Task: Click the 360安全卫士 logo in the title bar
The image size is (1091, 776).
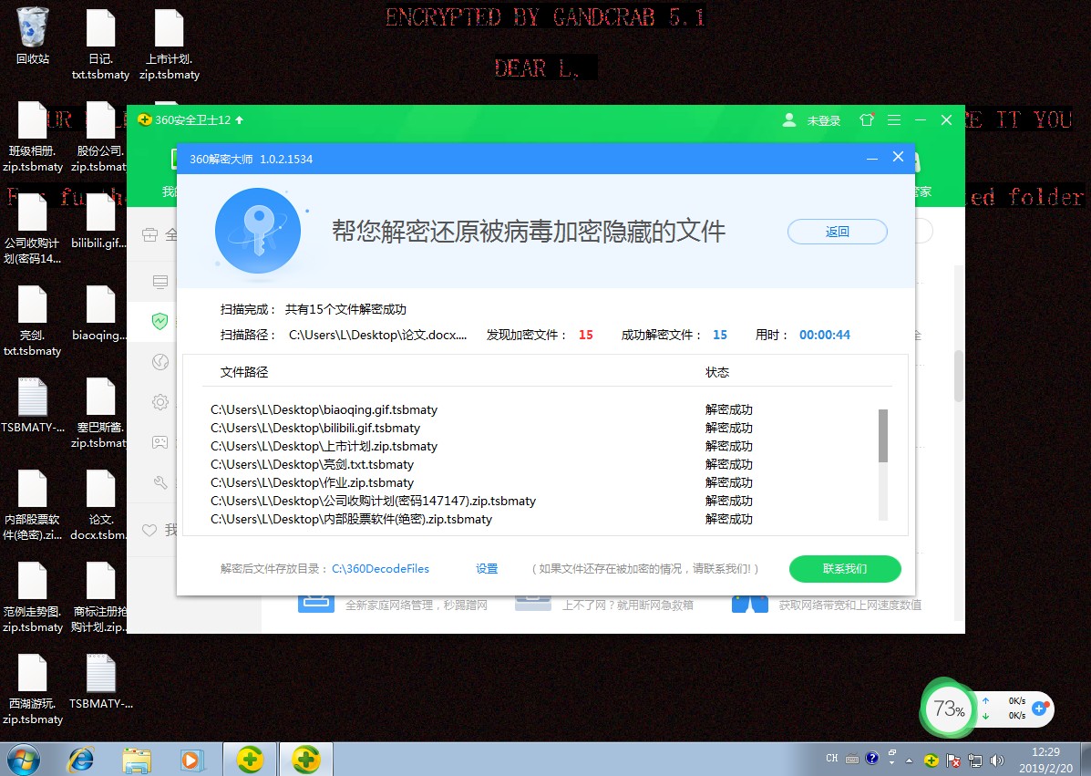Action: (145, 119)
